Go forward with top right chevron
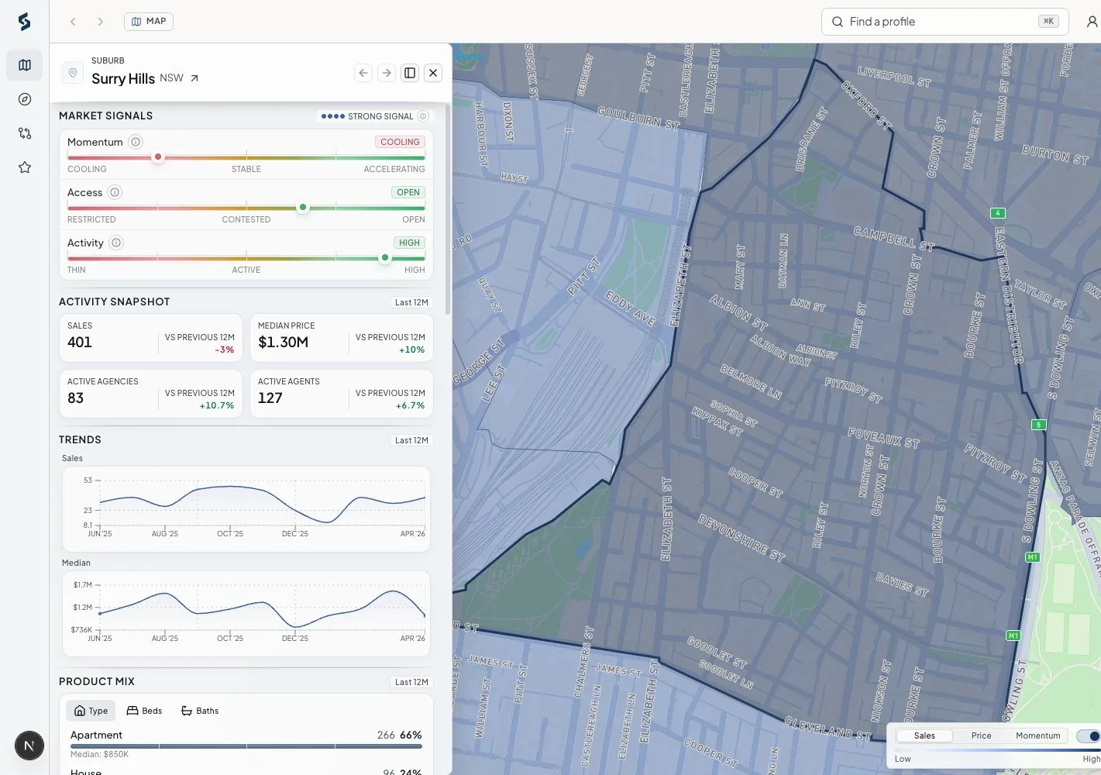This screenshot has width=1101, height=775. pyautogui.click(x=100, y=22)
